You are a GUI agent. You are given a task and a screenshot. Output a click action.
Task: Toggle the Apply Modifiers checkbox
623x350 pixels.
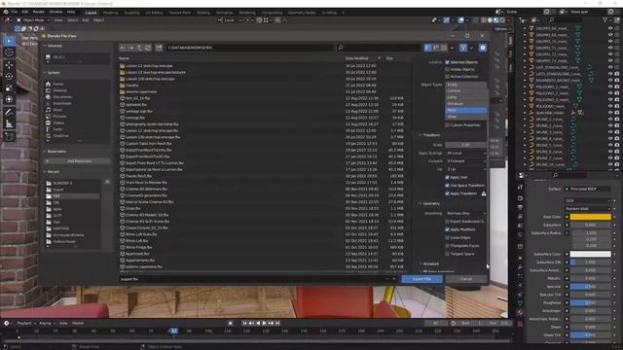(448, 229)
